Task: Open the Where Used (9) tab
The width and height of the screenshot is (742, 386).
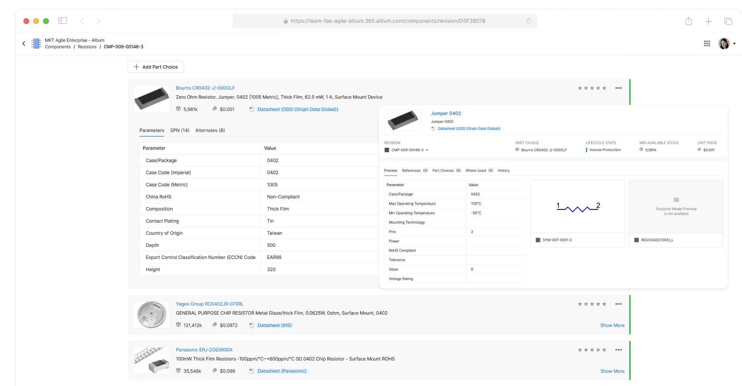Action: 479,171
